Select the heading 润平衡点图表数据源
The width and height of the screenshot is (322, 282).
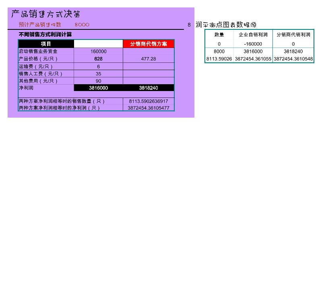[226, 25]
